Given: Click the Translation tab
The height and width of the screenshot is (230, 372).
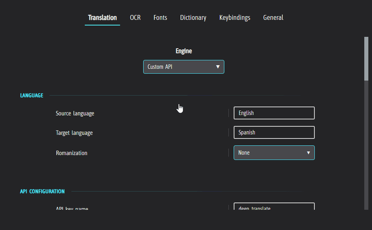Looking at the screenshot, I should point(102,18).
